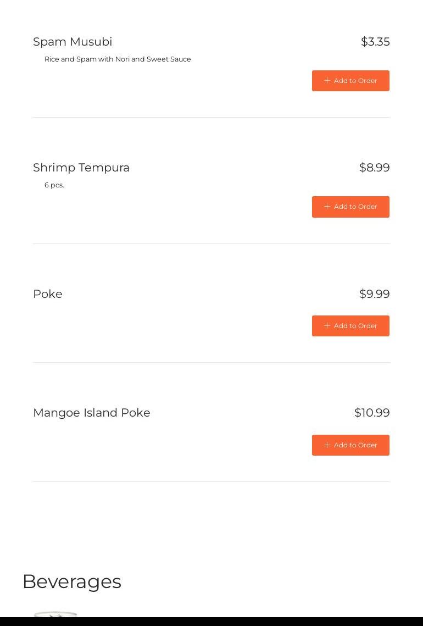Click the plus icon beside Spam Musubi's Add to Order
423x626 pixels.
[327, 81]
